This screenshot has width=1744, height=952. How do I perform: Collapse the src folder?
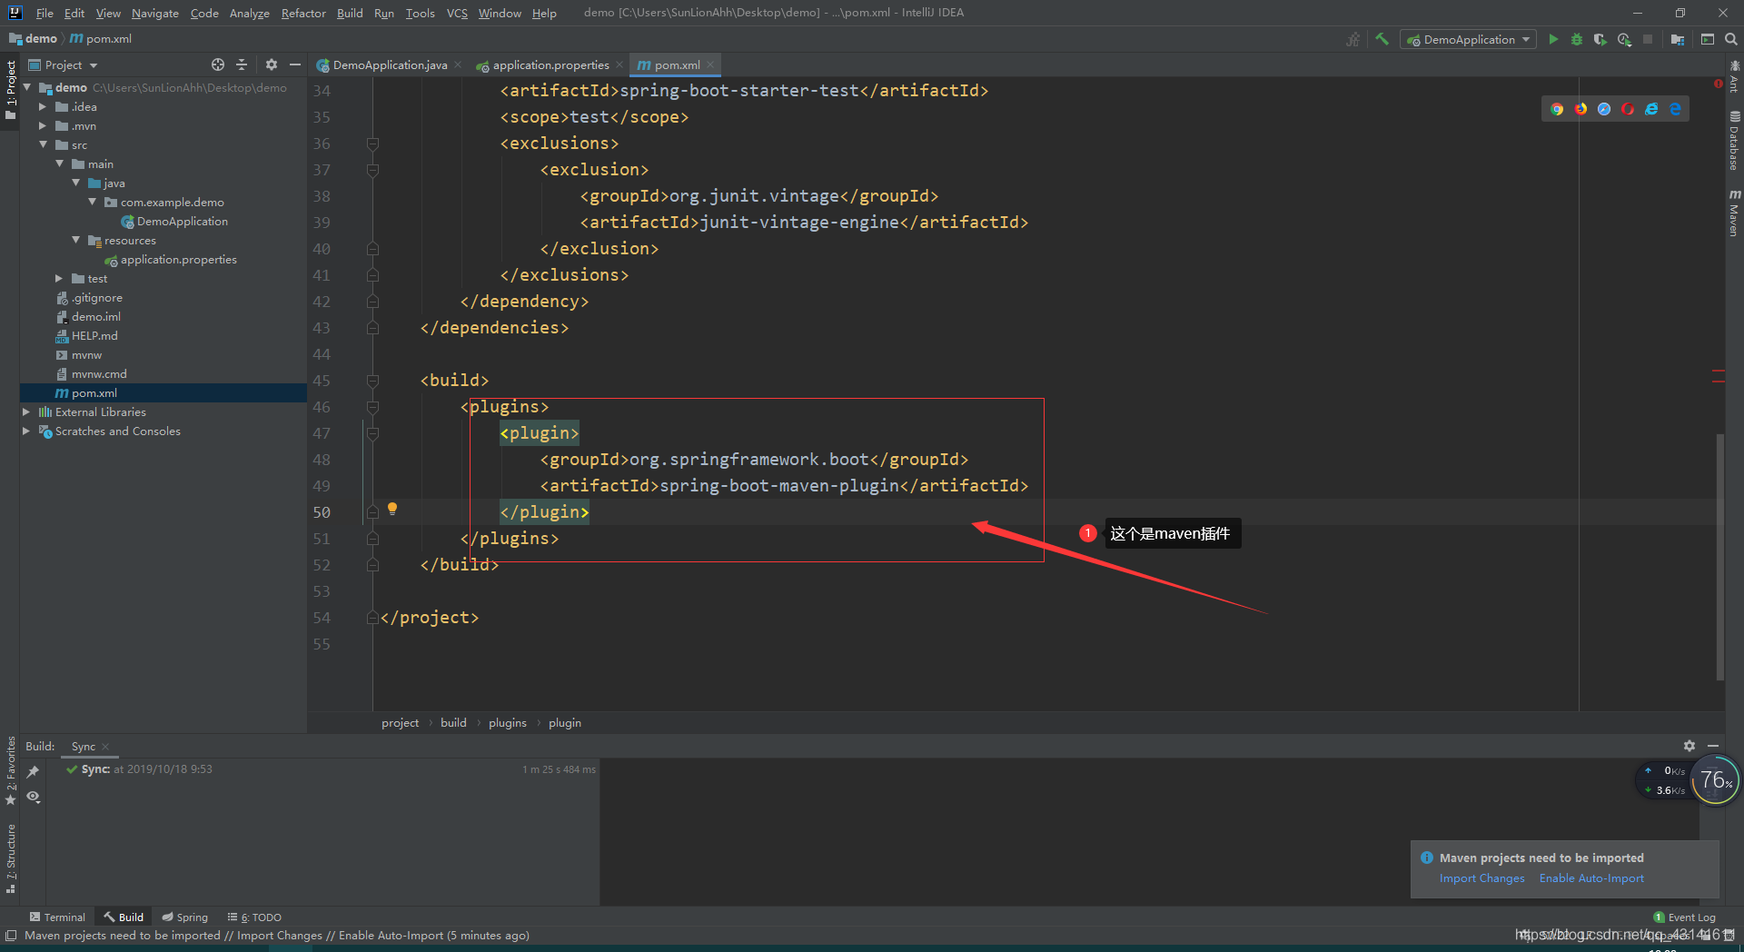(42, 144)
